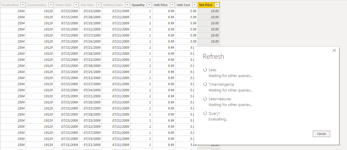Click the Waiting status under Sales
Viewport: 347px width, 150px height.
231,76
